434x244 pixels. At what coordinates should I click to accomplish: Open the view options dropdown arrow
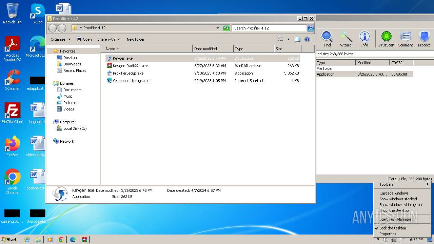(289, 39)
